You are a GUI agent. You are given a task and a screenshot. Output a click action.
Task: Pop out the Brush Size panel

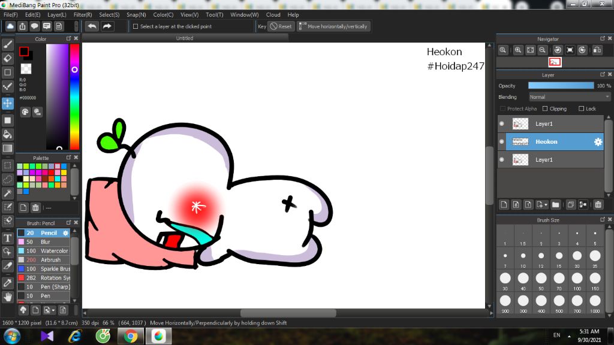603,219
